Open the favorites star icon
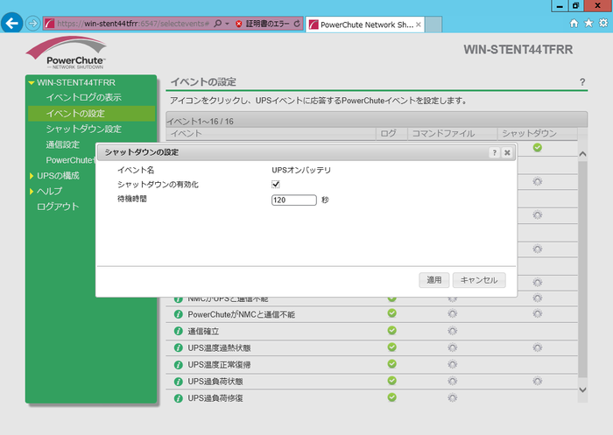The height and width of the screenshot is (435, 613). point(588,23)
